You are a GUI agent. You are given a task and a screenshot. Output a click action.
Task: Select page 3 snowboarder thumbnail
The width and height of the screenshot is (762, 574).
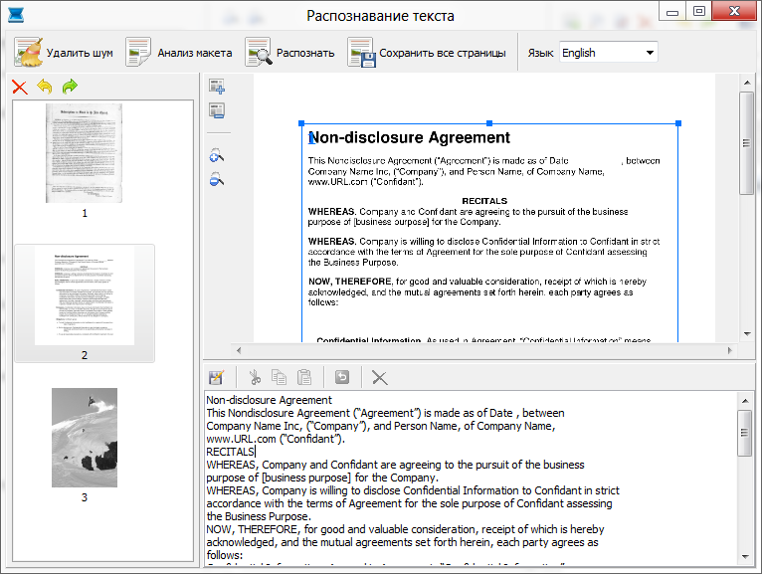[x=85, y=438]
